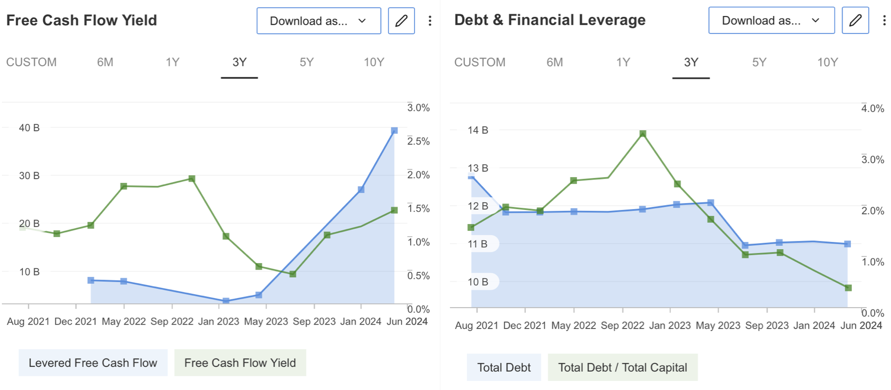Click the 10 B axis label pill in Debt chart

click(x=478, y=282)
